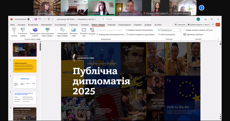230x121 pixels.
Task: Click the 'Записати' button at top right
Action: 180,25
